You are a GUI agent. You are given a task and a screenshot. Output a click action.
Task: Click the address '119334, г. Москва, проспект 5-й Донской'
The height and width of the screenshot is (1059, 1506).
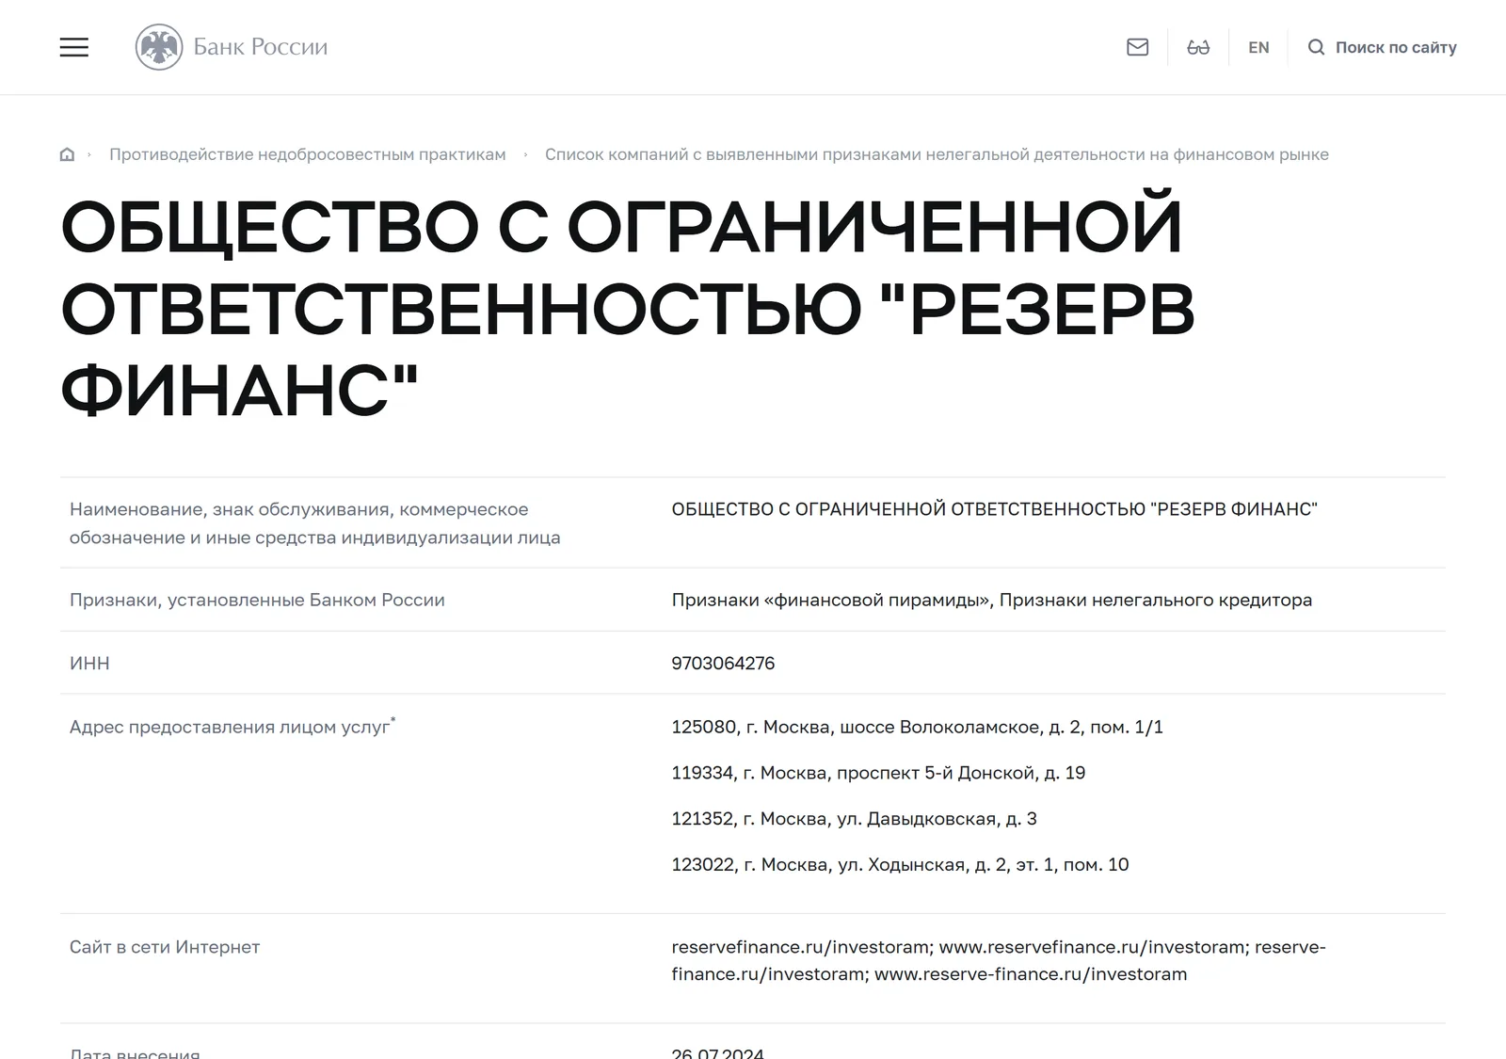(x=878, y=773)
